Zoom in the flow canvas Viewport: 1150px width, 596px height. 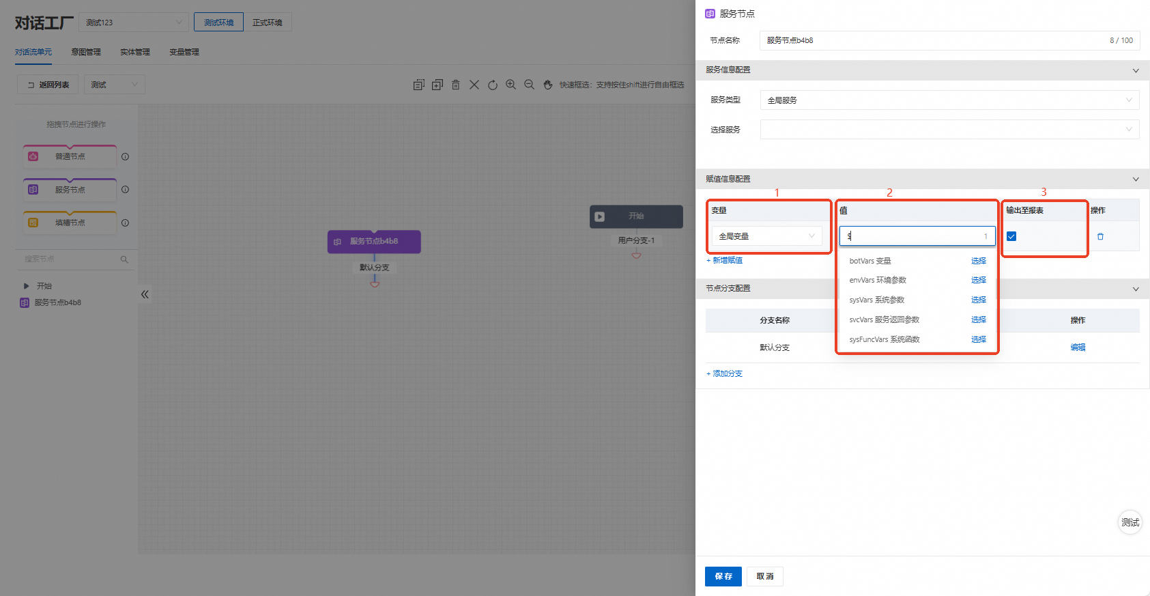[x=511, y=85]
